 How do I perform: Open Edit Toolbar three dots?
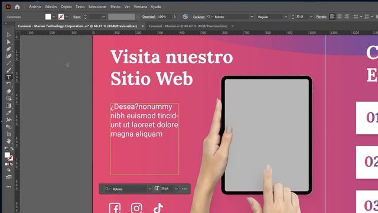click(x=8, y=187)
